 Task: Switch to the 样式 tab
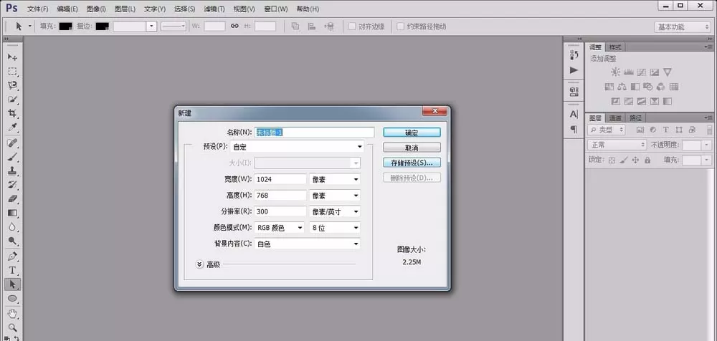click(x=615, y=47)
